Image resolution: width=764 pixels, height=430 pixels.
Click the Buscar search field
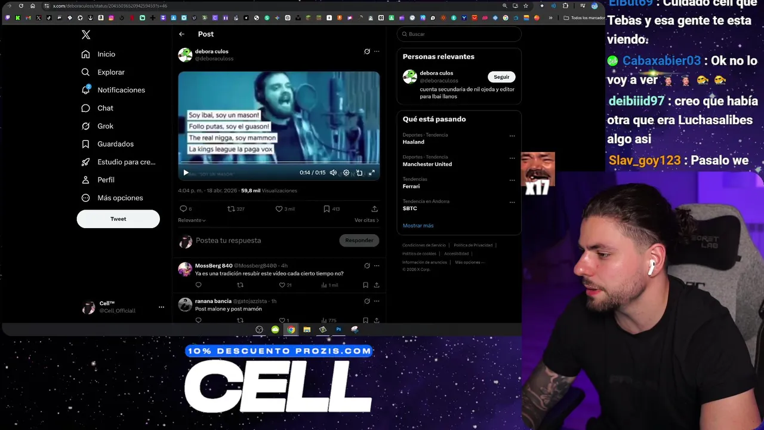pos(459,34)
